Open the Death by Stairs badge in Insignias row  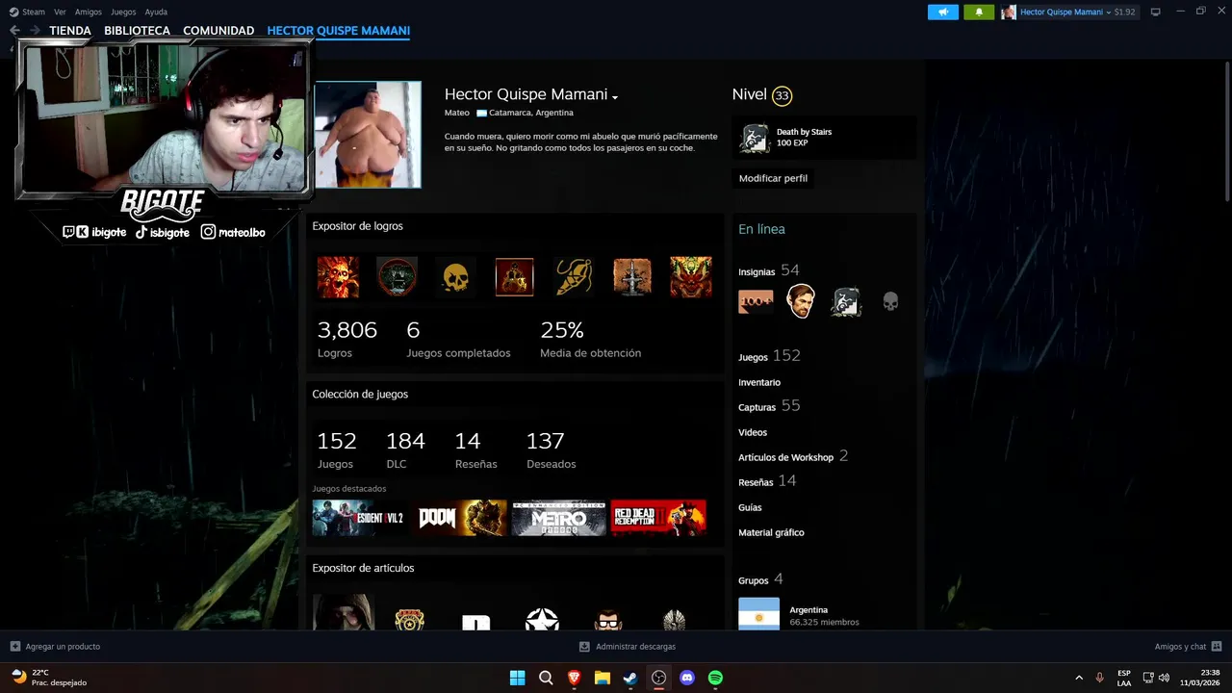tap(846, 302)
